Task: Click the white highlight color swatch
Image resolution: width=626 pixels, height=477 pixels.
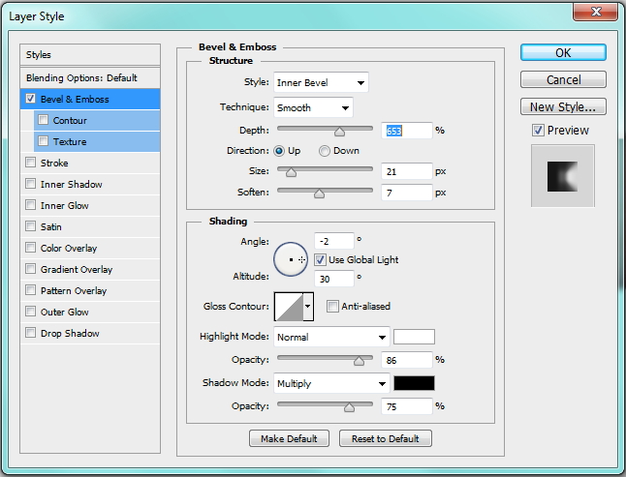Action: coord(414,337)
